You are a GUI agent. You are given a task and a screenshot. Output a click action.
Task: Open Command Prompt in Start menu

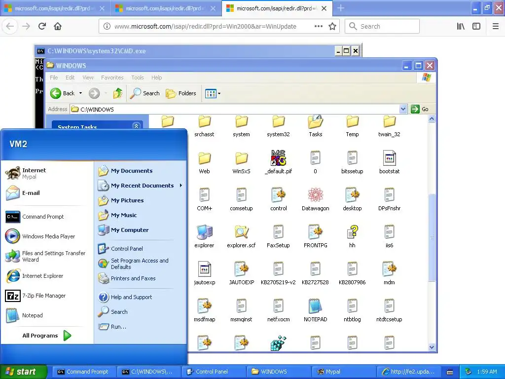pyautogui.click(x=35, y=217)
